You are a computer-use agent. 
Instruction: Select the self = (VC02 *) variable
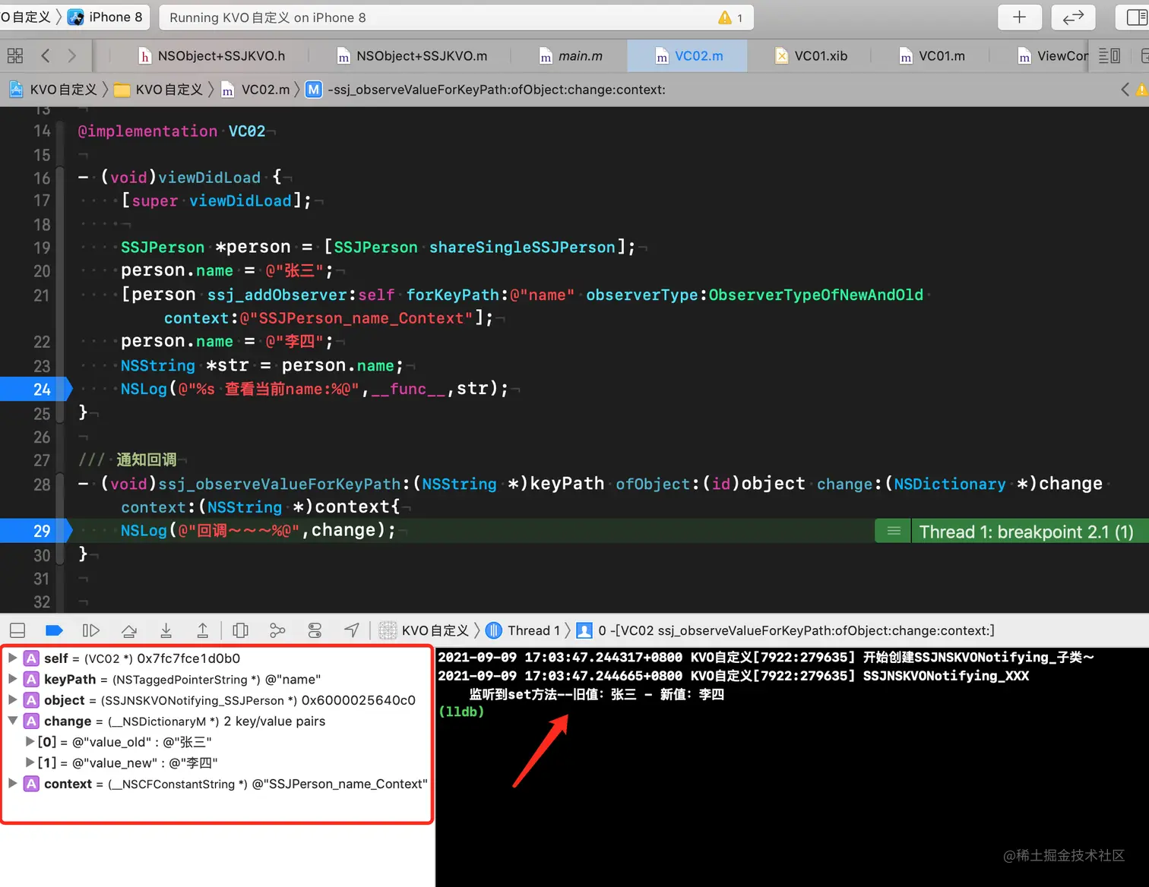click(142, 658)
